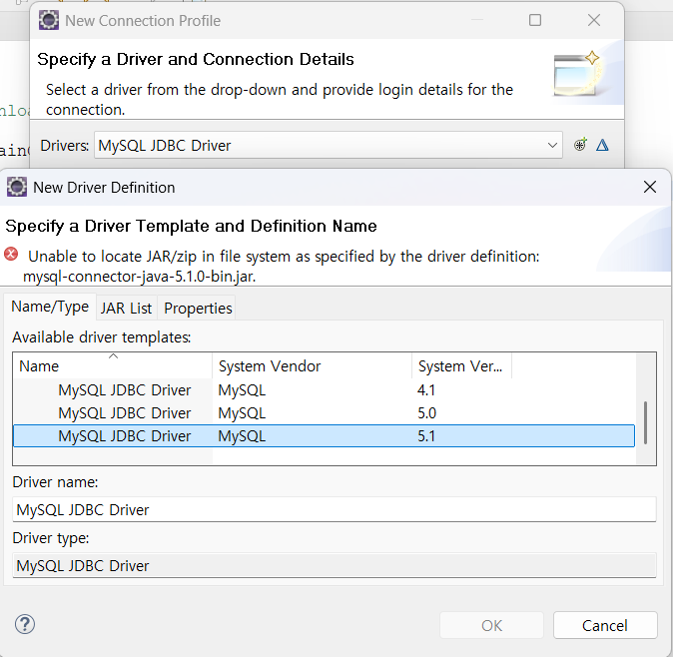This screenshot has height=657, width=673.
Task: Click the 'Available driver templates:' label
Action: (x=101, y=337)
